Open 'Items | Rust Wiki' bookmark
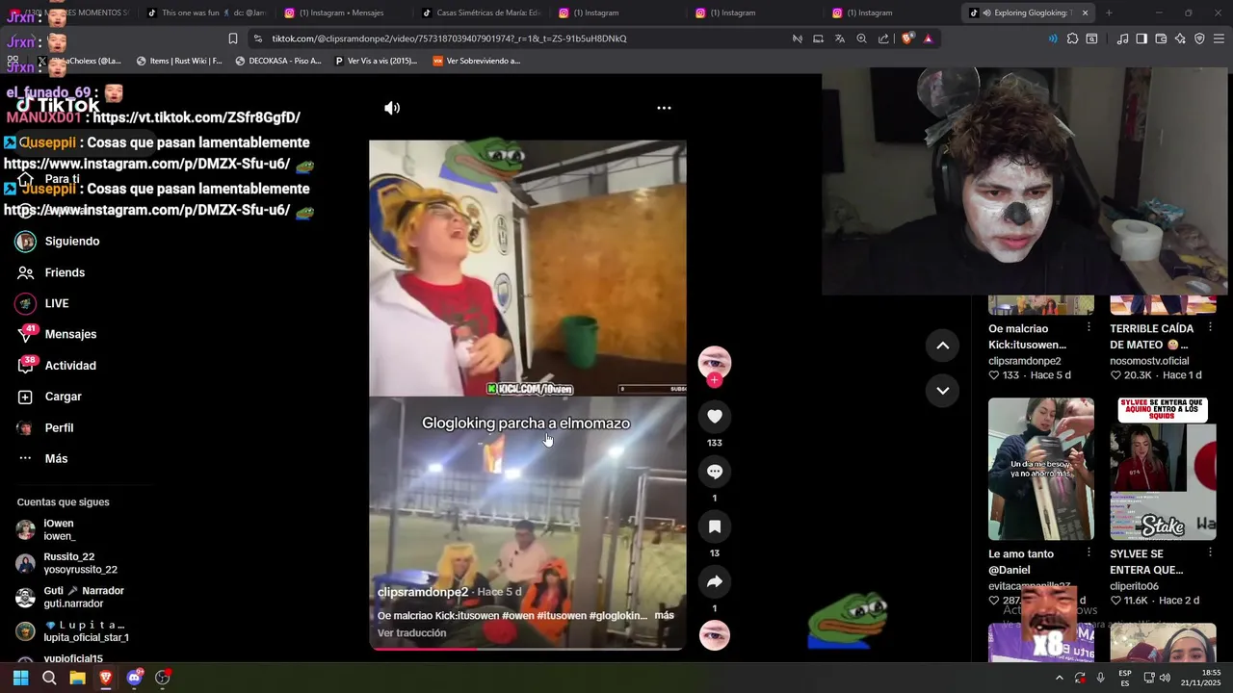1233x693 pixels. [179, 61]
